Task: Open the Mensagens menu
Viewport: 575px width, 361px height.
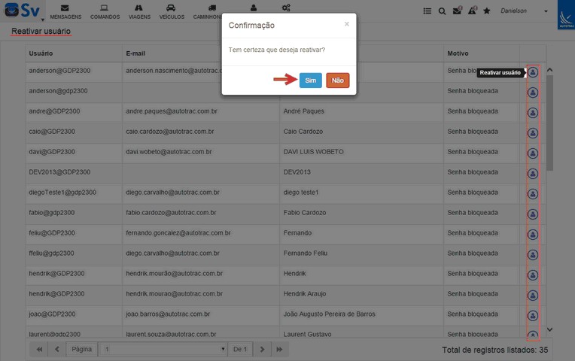Action: 65,12
